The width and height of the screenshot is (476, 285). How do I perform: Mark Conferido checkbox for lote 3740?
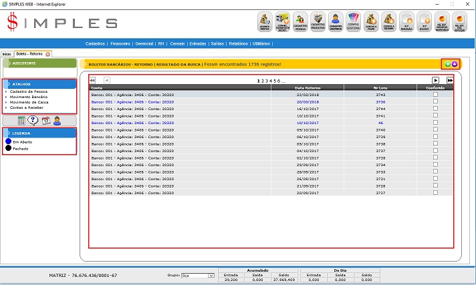coord(435,129)
